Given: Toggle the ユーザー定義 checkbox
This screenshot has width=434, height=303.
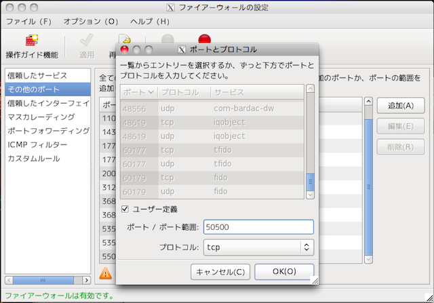Looking at the screenshot, I should (x=124, y=209).
